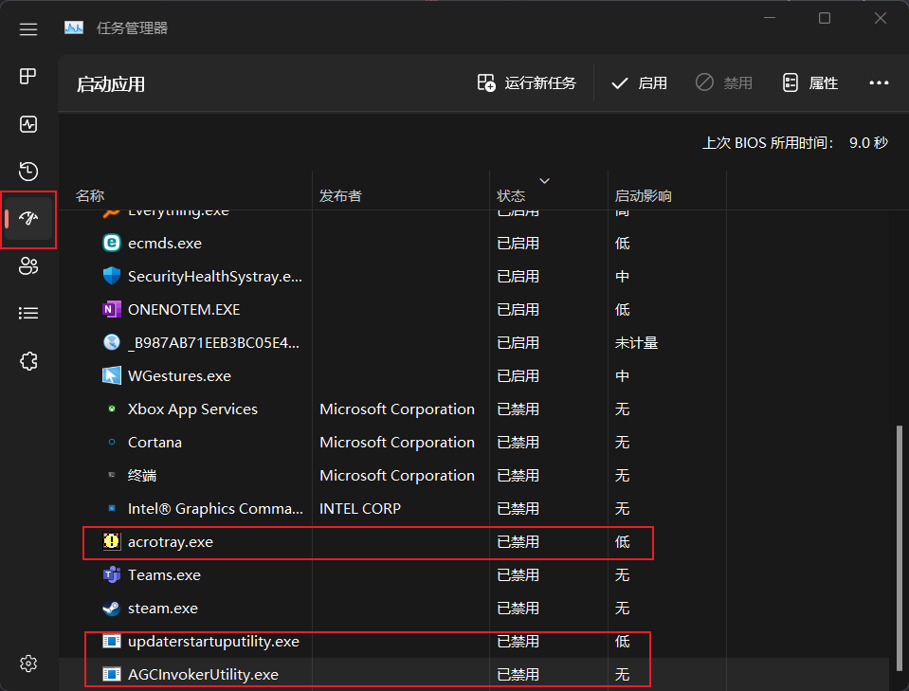
Task: Select the Startup apps sidebar icon
Action: [27, 219]
